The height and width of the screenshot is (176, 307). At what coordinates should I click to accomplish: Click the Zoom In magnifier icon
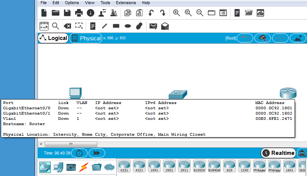tap(176, 13)
